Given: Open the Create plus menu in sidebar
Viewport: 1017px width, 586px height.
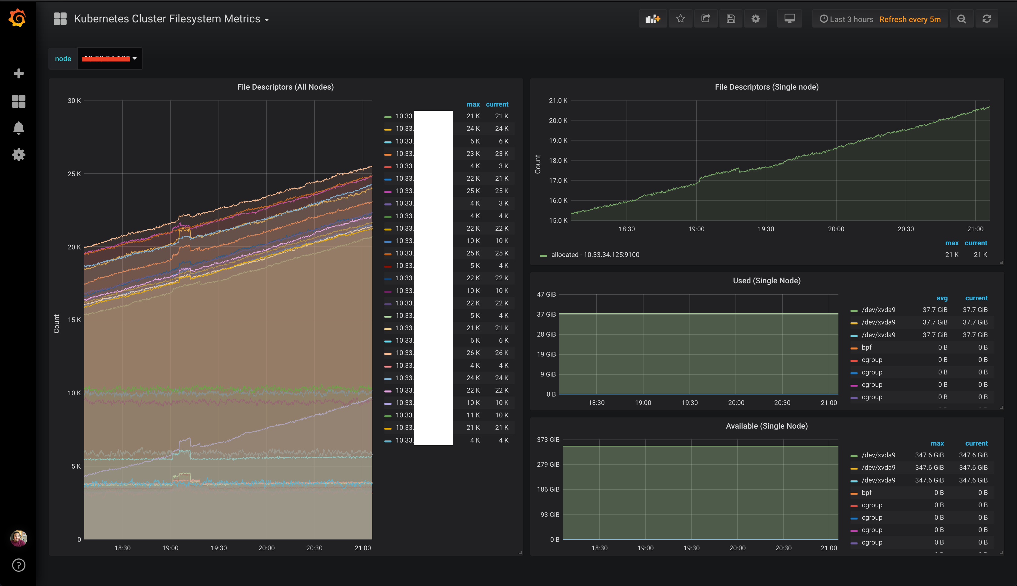Looking at the screenshot, I should 18,73.
